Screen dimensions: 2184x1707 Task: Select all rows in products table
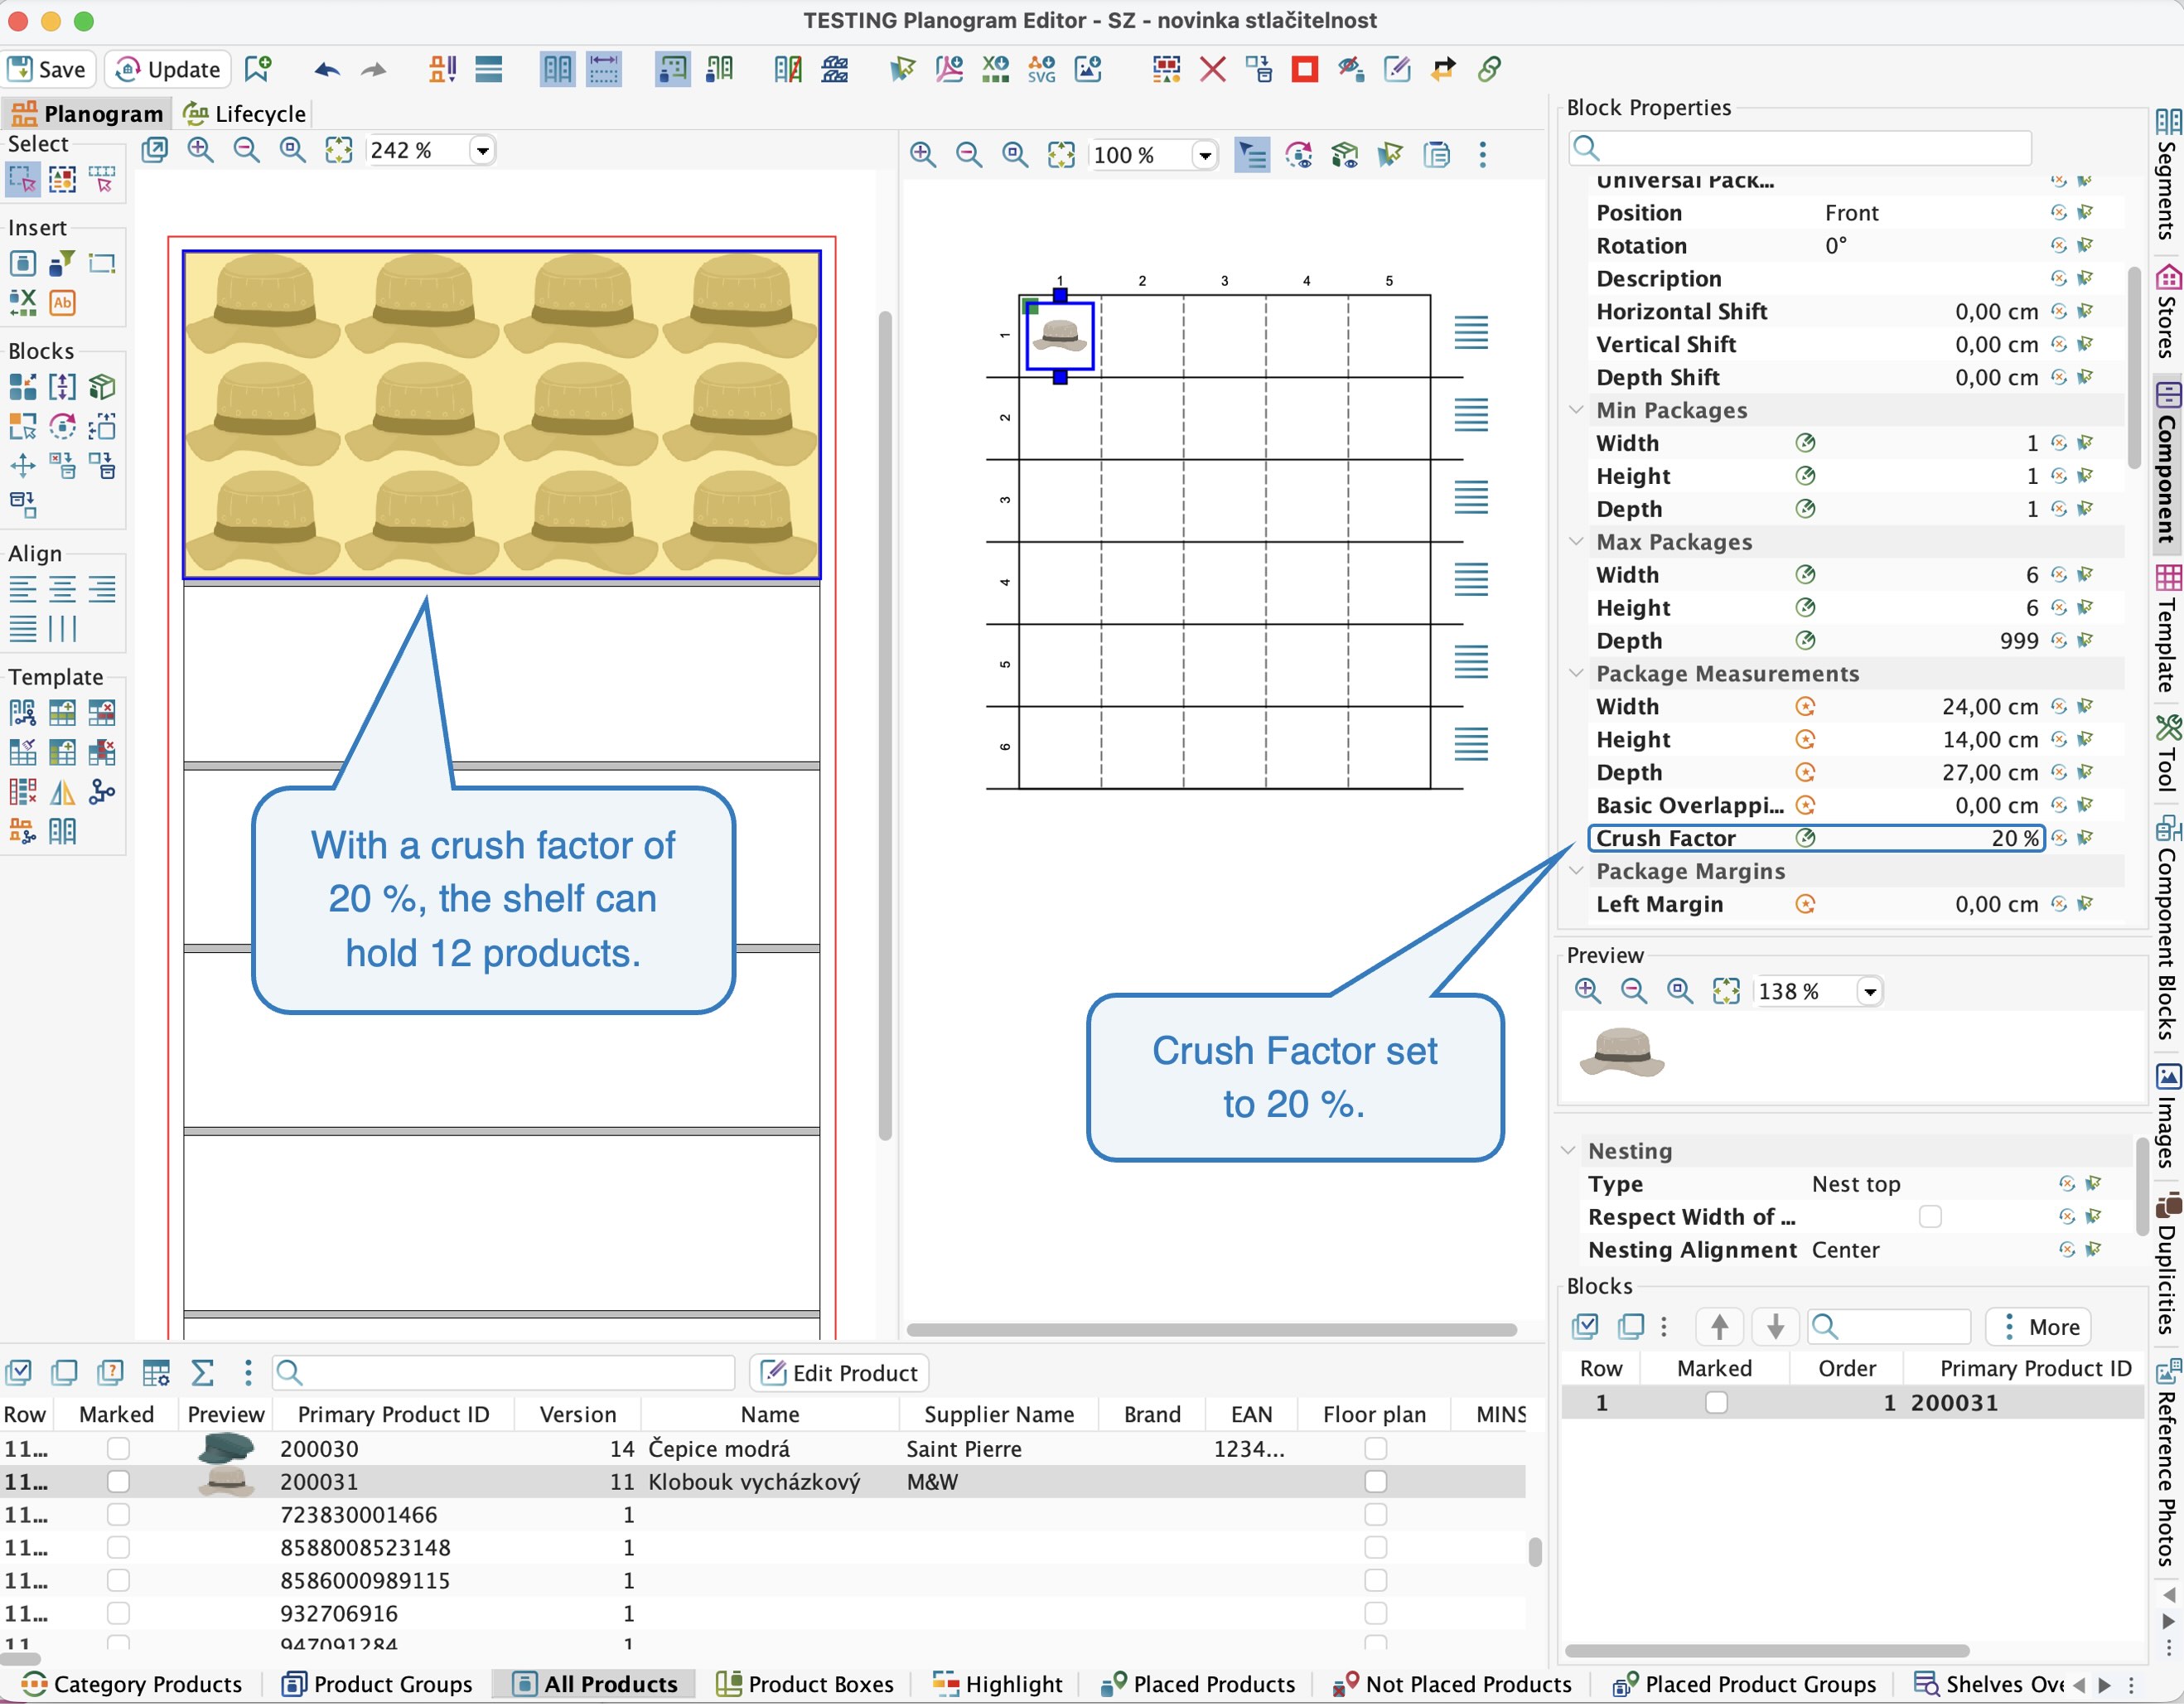pos(19,1374)
